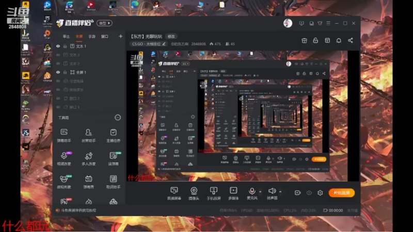Select the 文本 1 source row
413x232 pixels.
pos(89,46)
